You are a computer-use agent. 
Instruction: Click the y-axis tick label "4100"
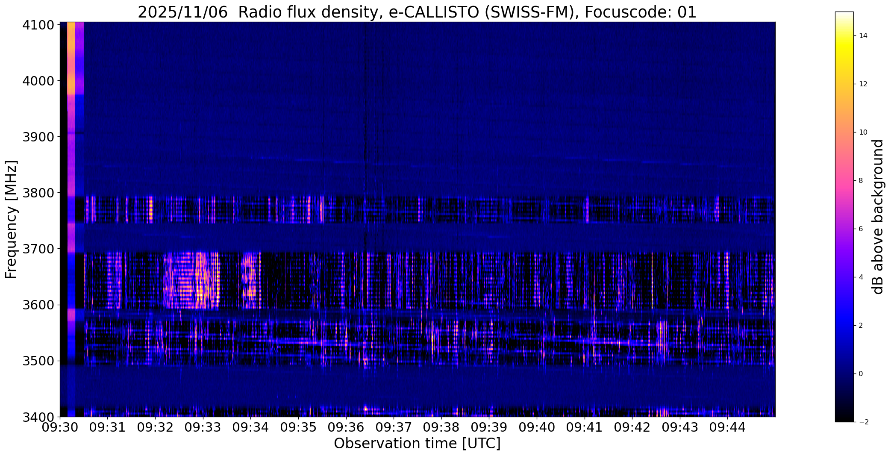click(38, 25)
